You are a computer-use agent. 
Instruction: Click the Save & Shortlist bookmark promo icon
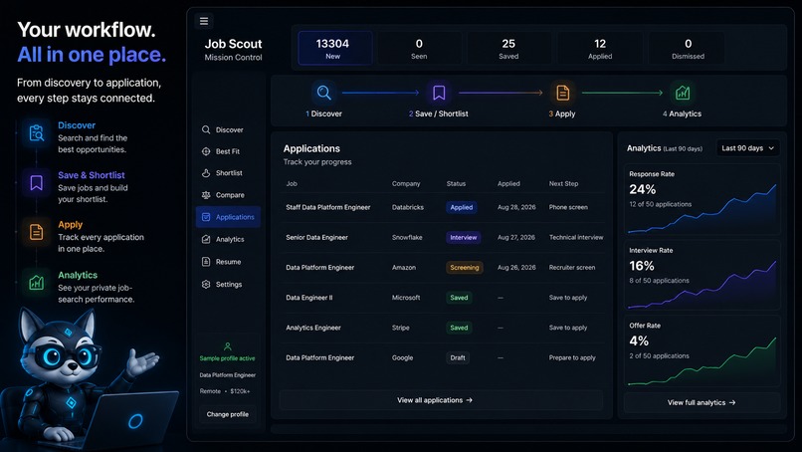pyautogui.click(x=36, y=183)
